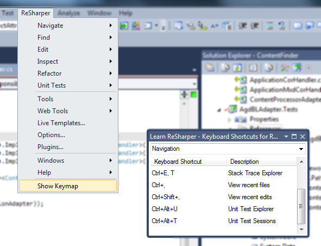Open the Help menu in the menu bar
Screen dimensions: 321x246
[125, 13]
